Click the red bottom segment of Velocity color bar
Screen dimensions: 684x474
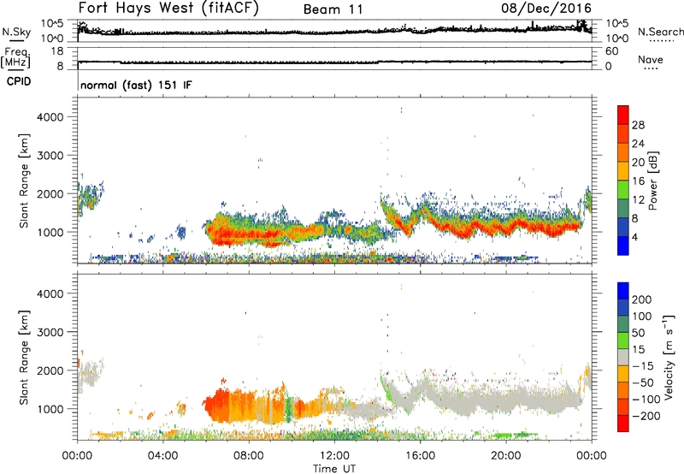tap(623, 424)
